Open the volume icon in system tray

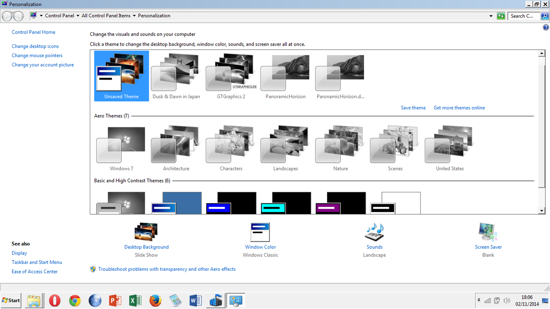pyautogui.click(x=507, y=300)
